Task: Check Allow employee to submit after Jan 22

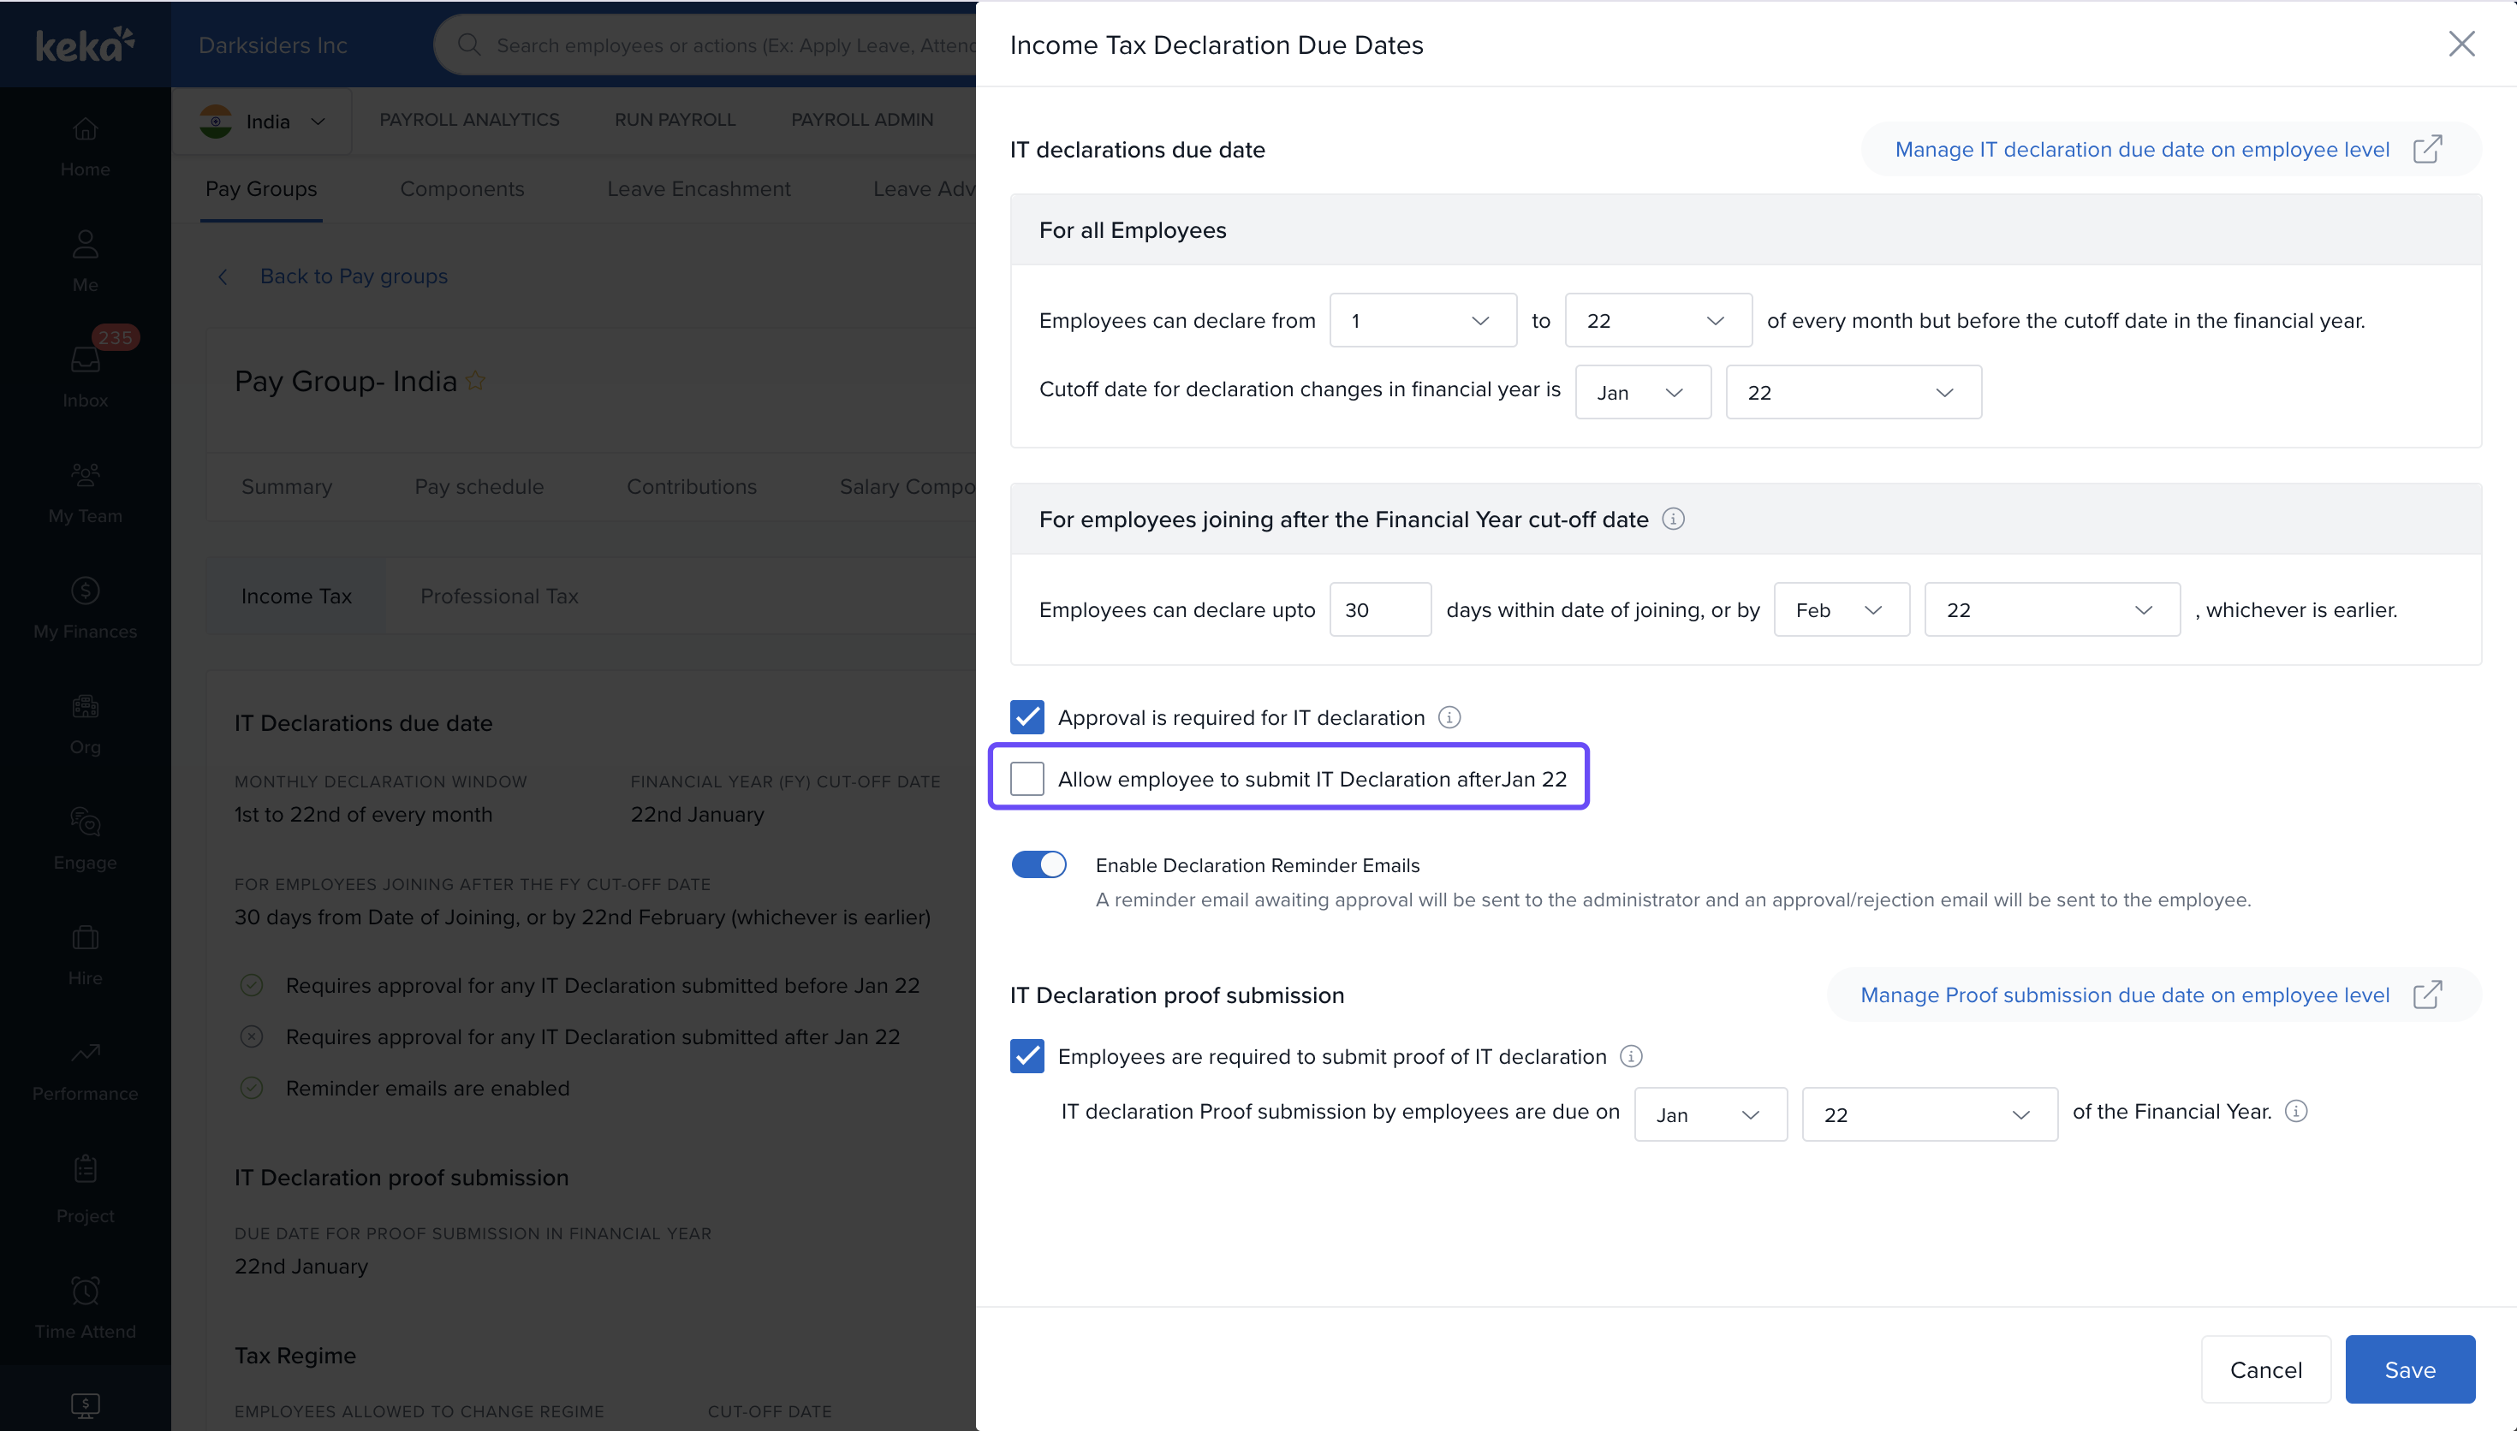Action: pyautogui.click(x=1027, y=780)
